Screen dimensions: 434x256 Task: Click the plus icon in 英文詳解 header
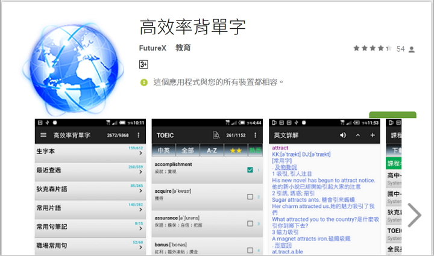(x=373, y=136)
